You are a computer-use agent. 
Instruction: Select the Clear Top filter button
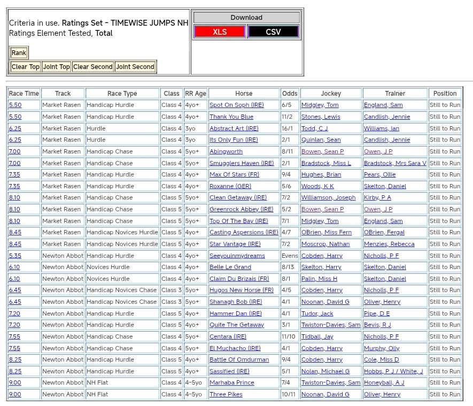click(x=26, y=67)
